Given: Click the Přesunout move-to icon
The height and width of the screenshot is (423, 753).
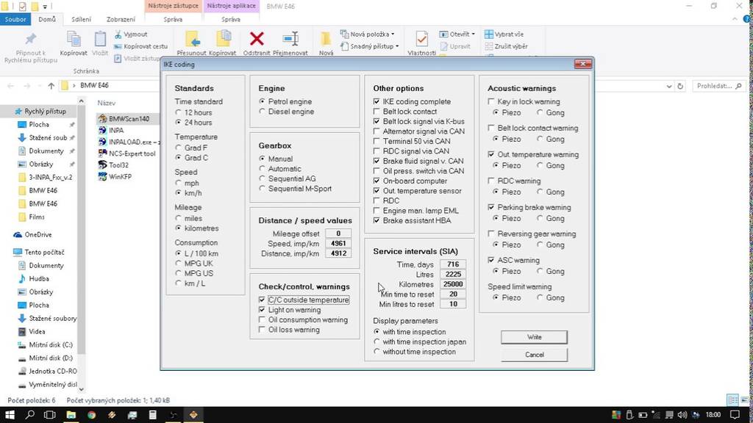Looking at the screenshot, I should (192, 39).
